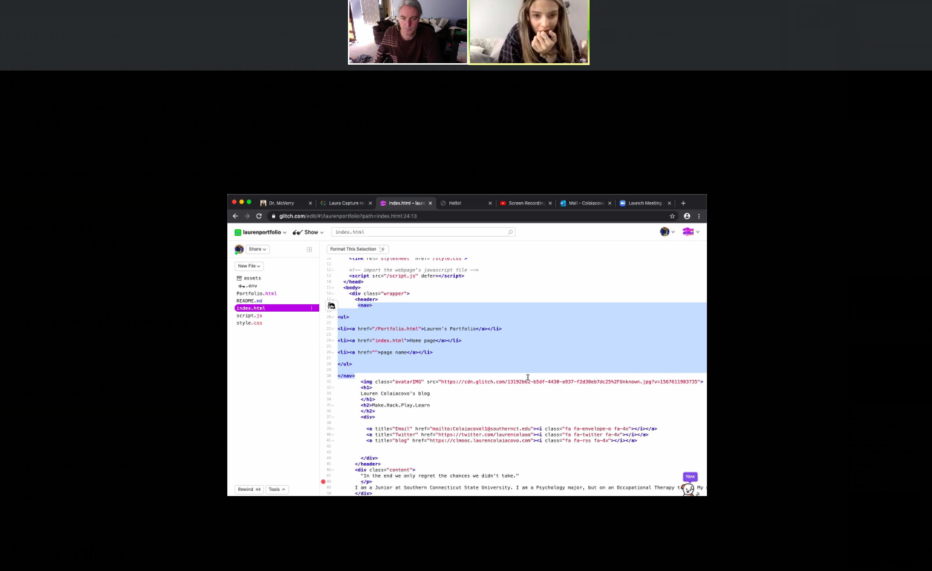Open the Glitch fish logo dropdown
Viewport: 932px width, 571px height.
click(x=691, y=232)
